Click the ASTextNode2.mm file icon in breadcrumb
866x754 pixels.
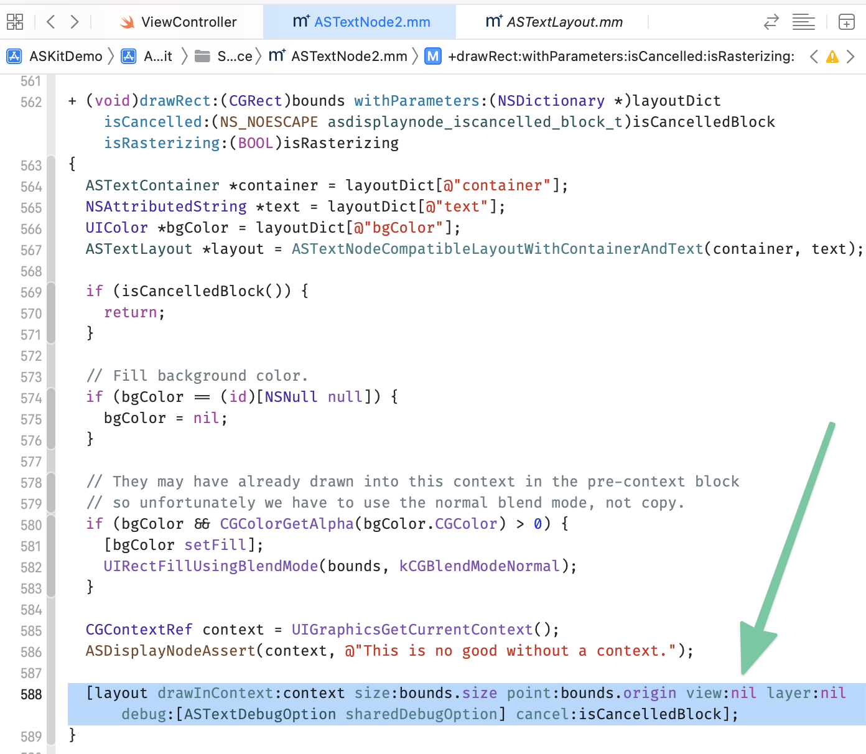276,56
